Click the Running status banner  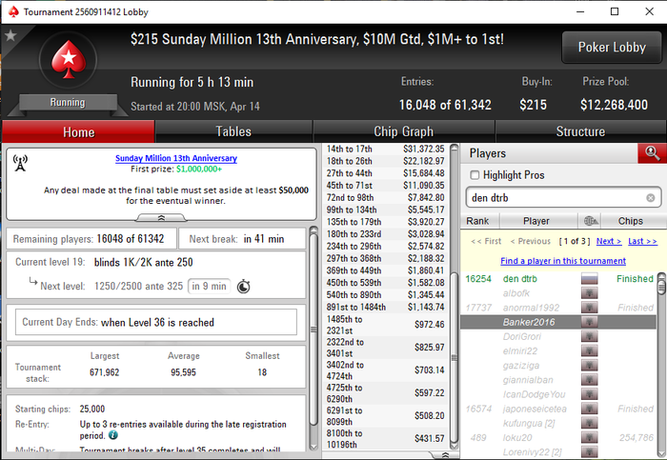click(68, 103)
